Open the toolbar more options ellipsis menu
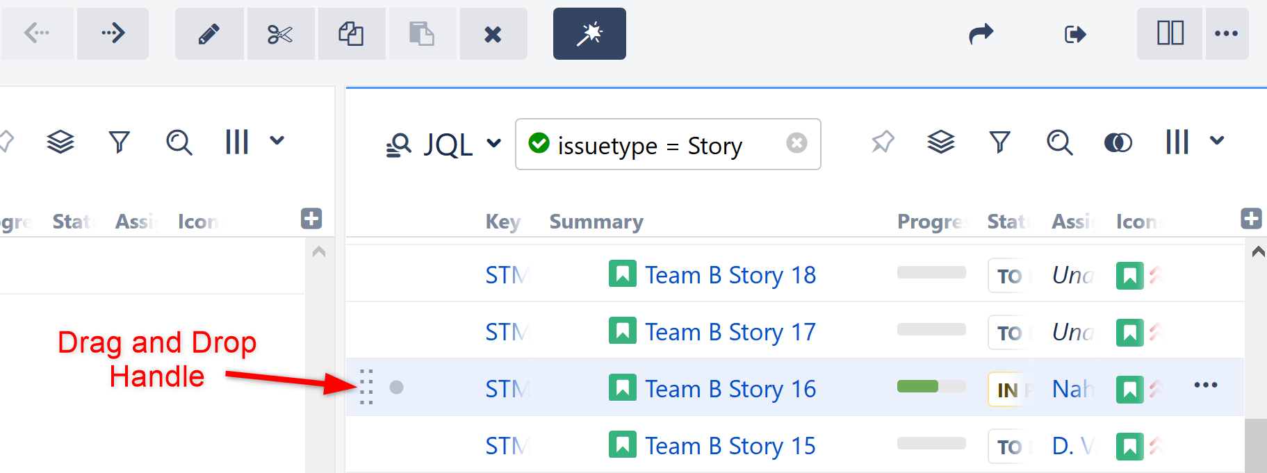 (1226, 33)
